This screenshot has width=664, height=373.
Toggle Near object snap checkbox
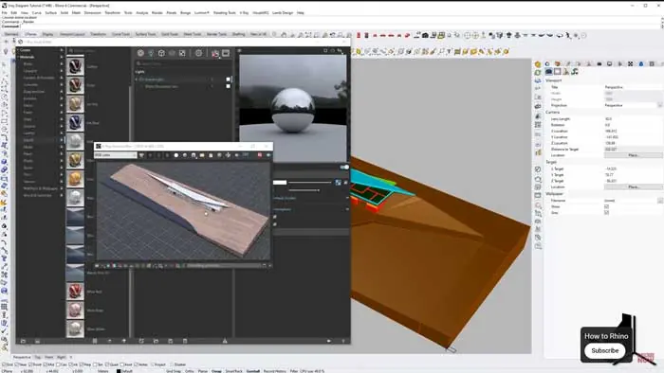(17, 364)
